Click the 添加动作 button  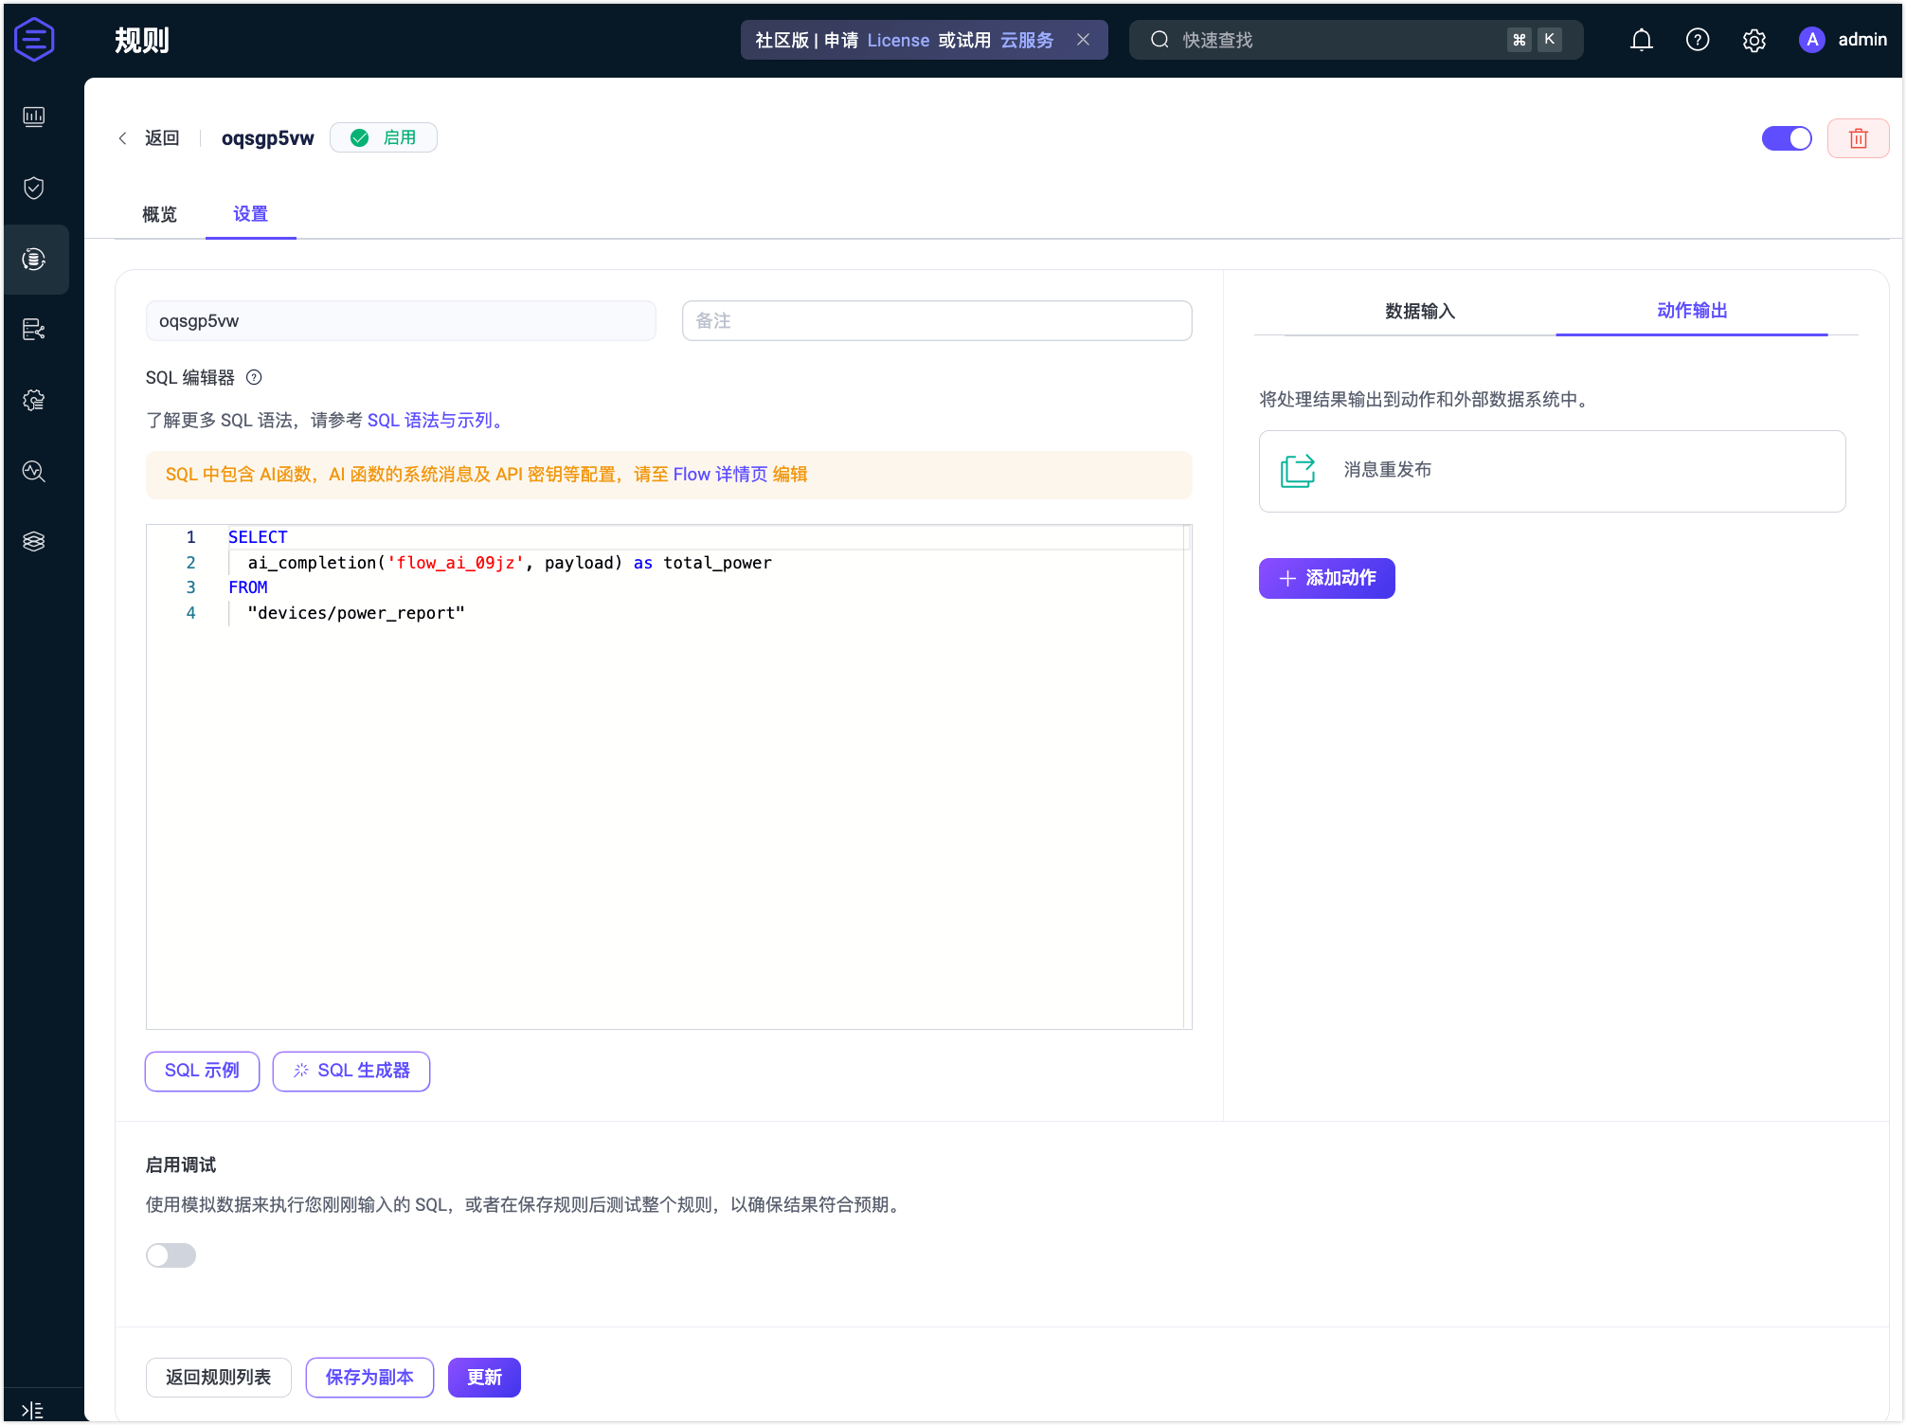pos(1326,578)
